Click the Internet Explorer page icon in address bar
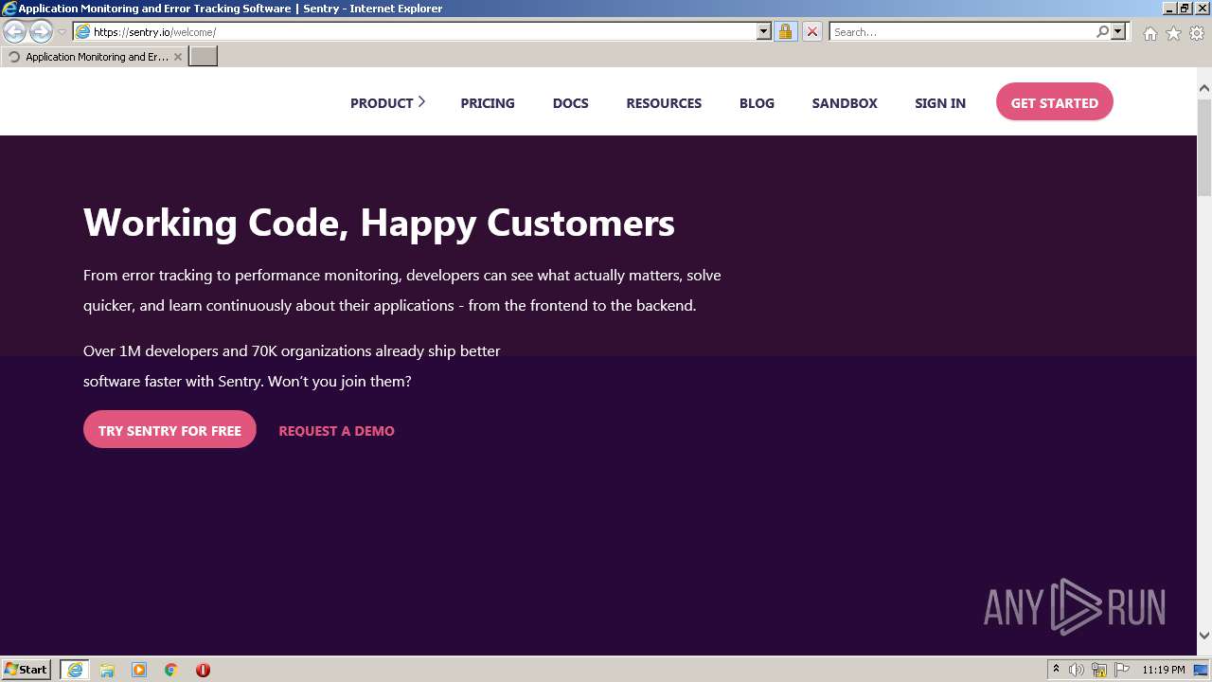 click(82, 32)
